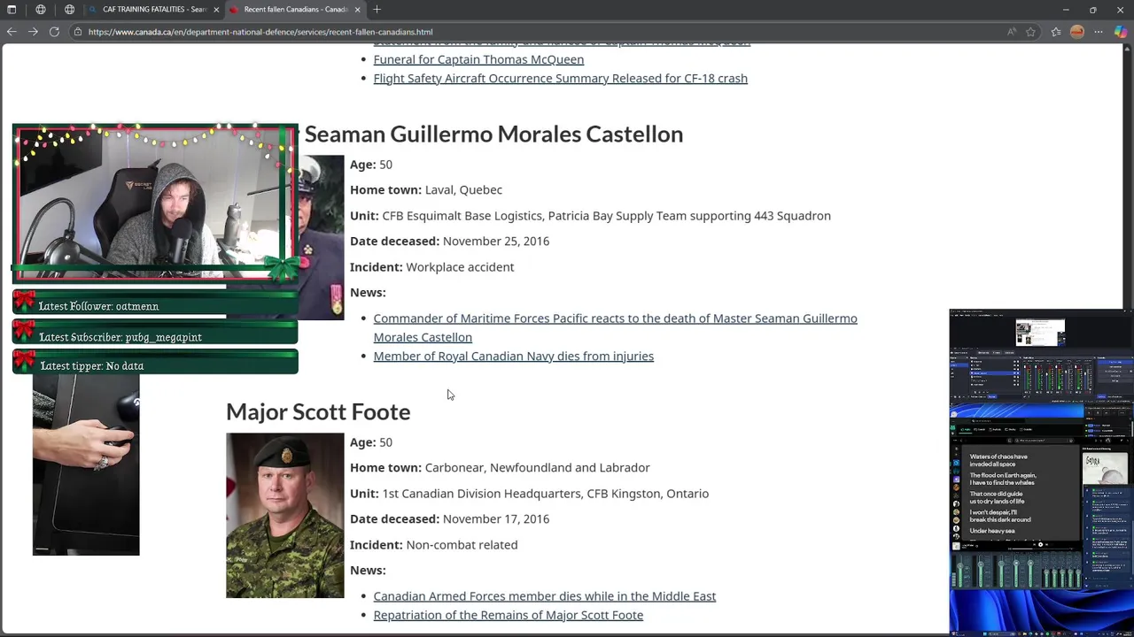Click the second monitor preview overlay

click(x=1041, y=472)
